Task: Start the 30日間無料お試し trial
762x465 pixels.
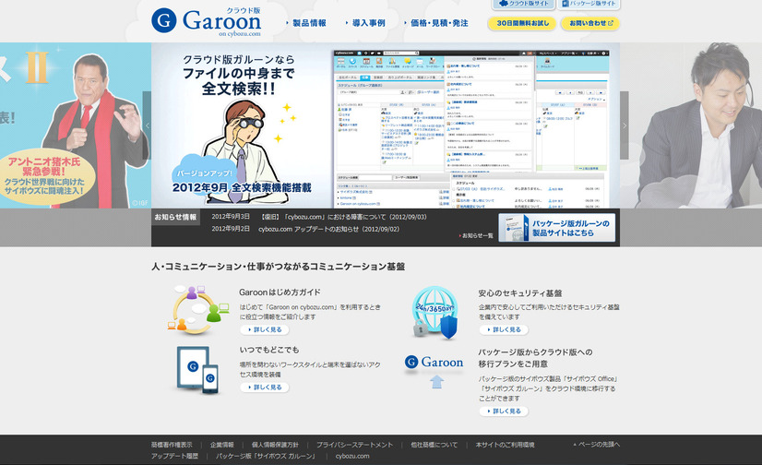Action: (522, 23)
